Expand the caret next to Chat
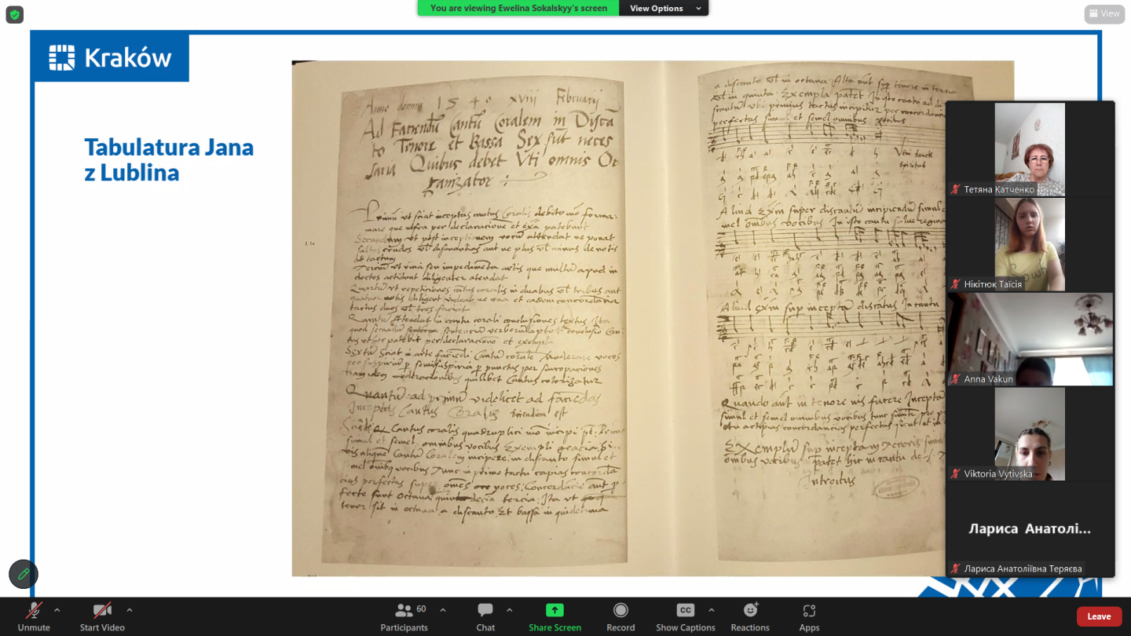This screenshot has width=1131, height=636. [x=509, y=610]
